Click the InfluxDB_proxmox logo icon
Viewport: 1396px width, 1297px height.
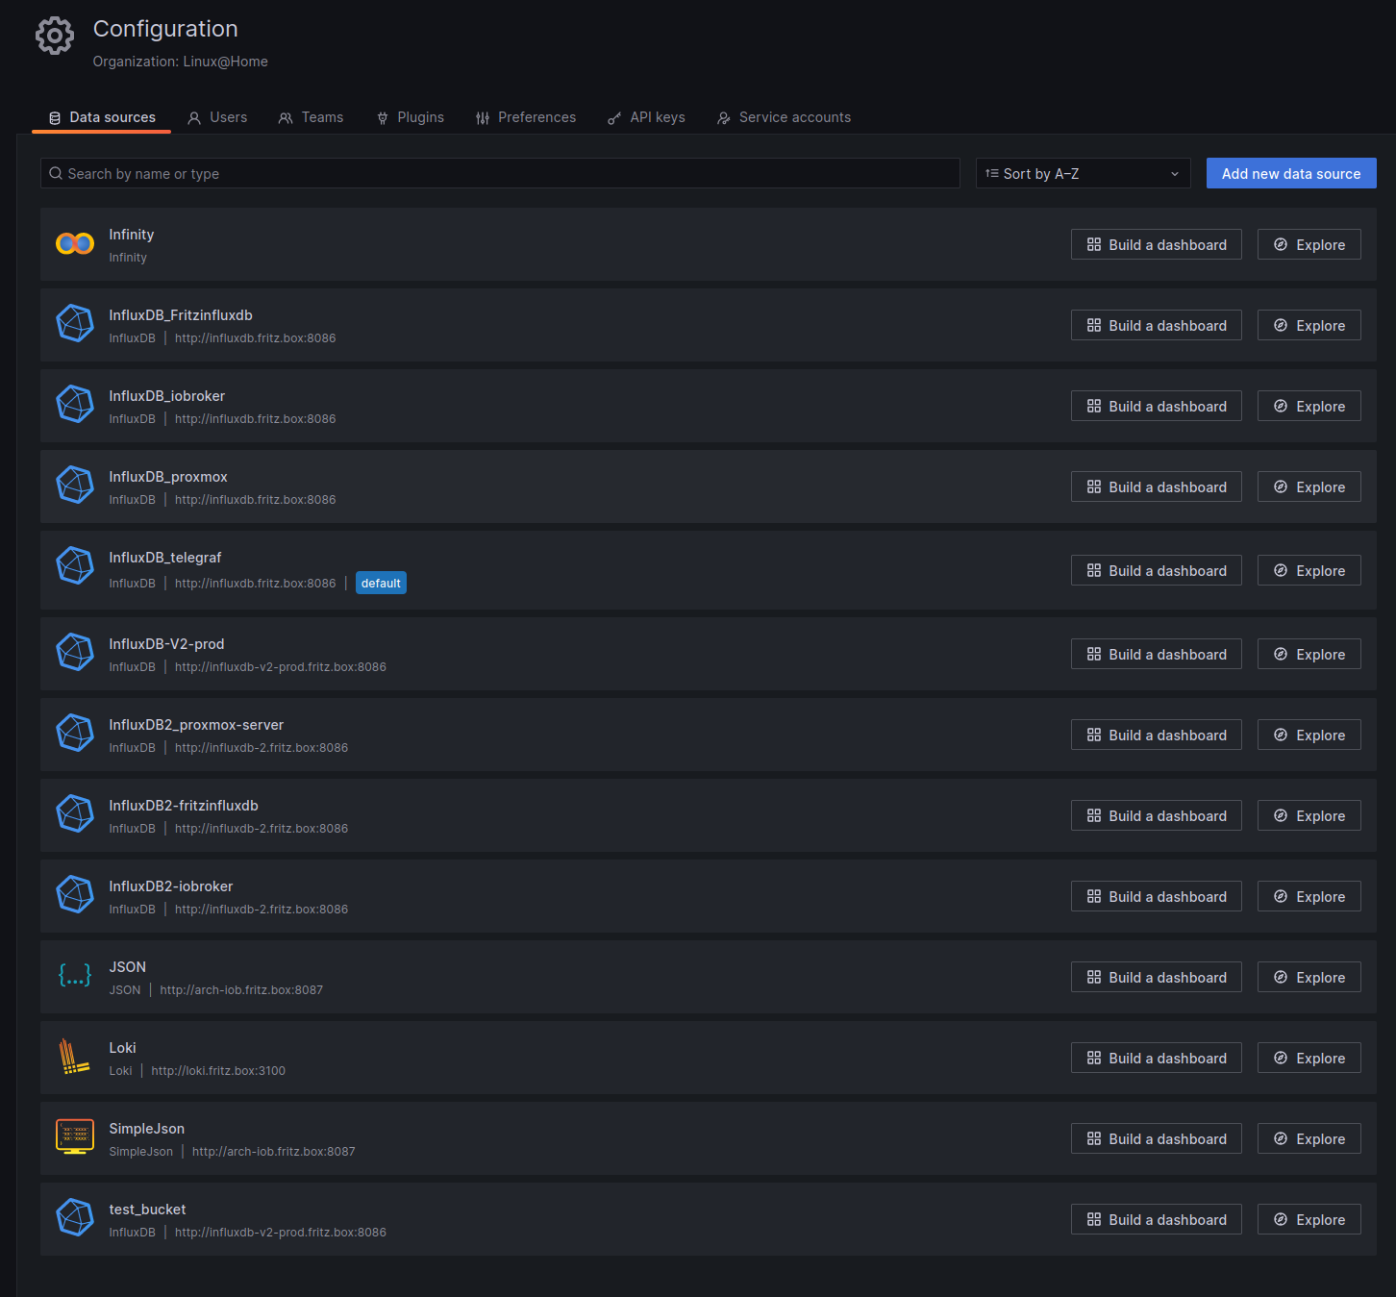(x=75, y=486)
